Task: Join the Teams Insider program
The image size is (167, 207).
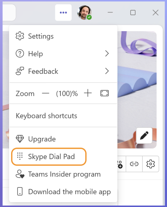Action: [64, 174]
